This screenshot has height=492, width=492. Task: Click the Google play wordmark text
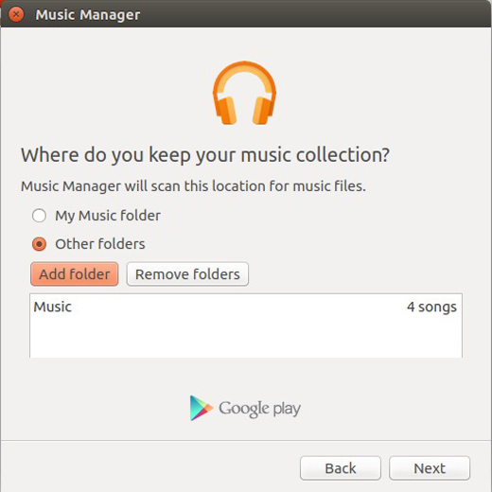[x=259, y=409]
